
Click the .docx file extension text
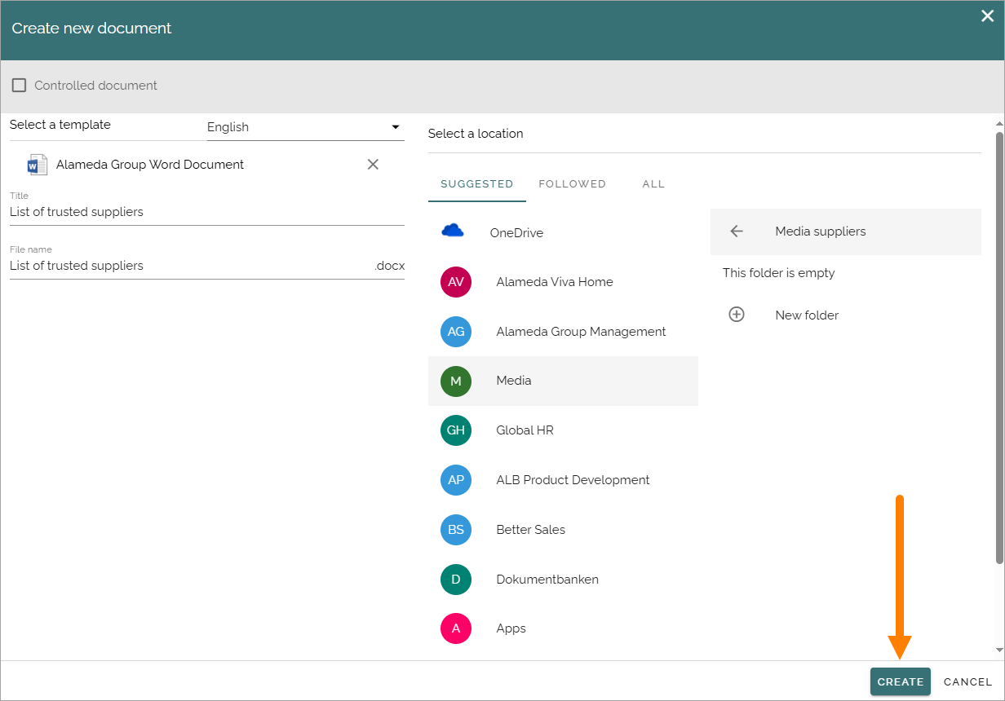coord(390,266)
